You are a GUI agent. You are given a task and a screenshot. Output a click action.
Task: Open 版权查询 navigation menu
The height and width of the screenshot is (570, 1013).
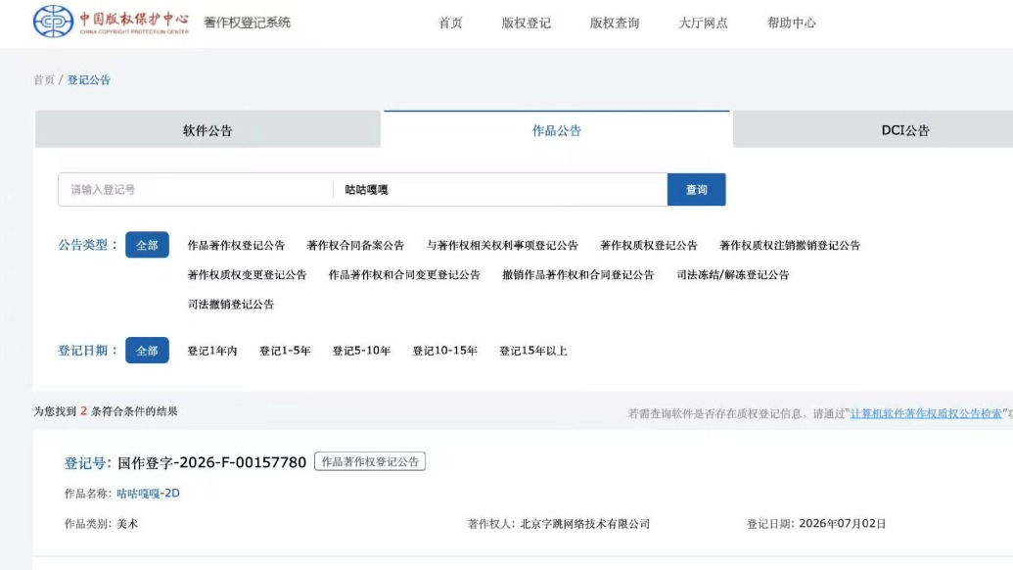click(615, 24)
